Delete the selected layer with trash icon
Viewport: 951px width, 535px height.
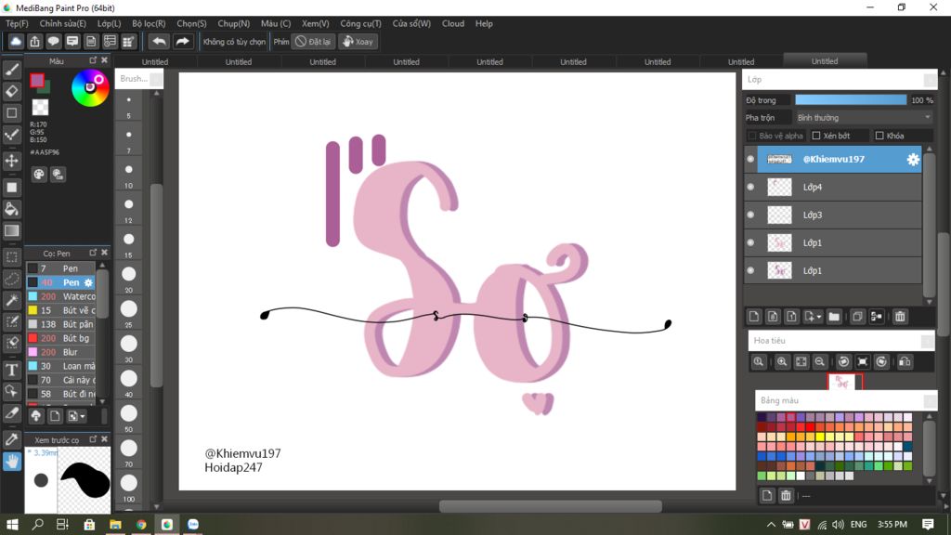pos(900,317)
